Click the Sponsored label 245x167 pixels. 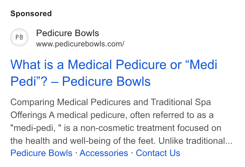[31, 14]
